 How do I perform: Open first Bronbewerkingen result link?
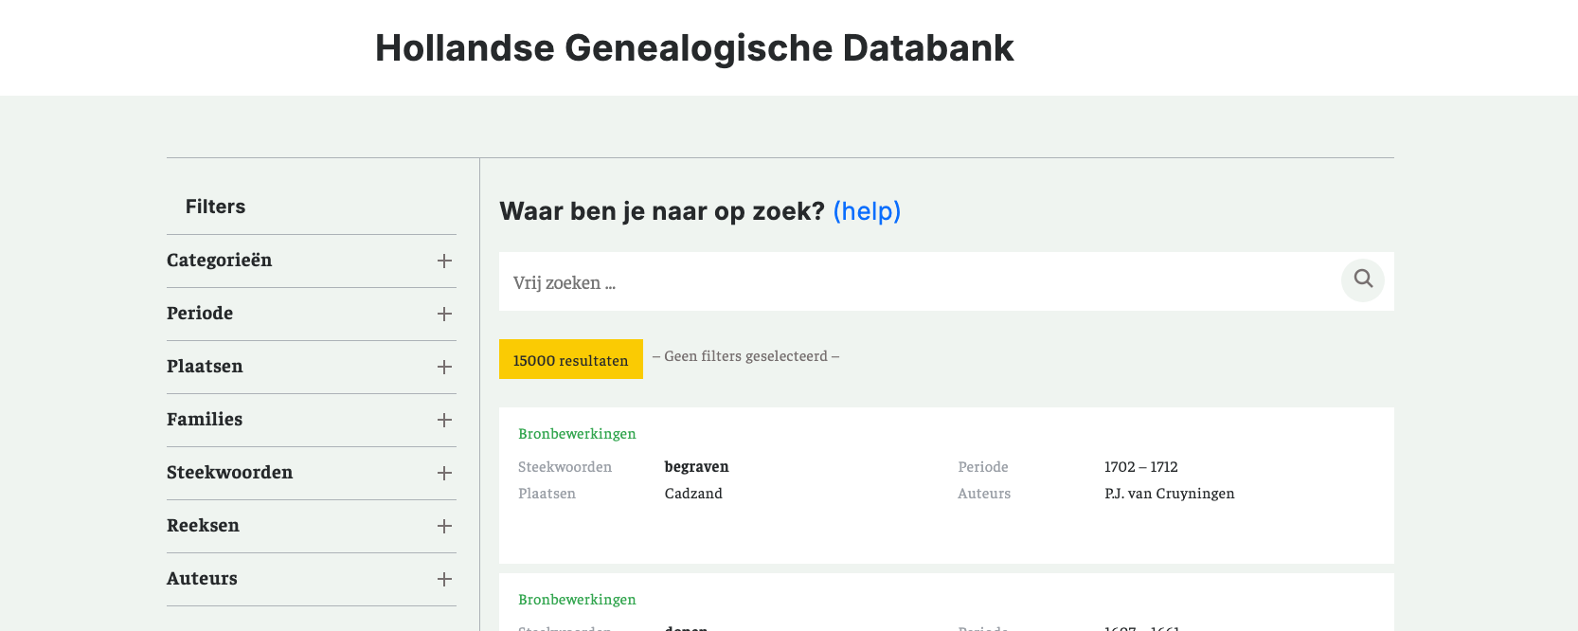pos(577,434)
